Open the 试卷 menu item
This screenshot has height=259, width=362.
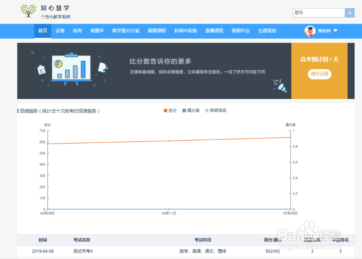[60, 31]
